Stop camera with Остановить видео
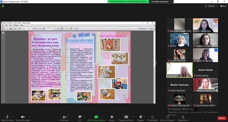 coord(23,117)
